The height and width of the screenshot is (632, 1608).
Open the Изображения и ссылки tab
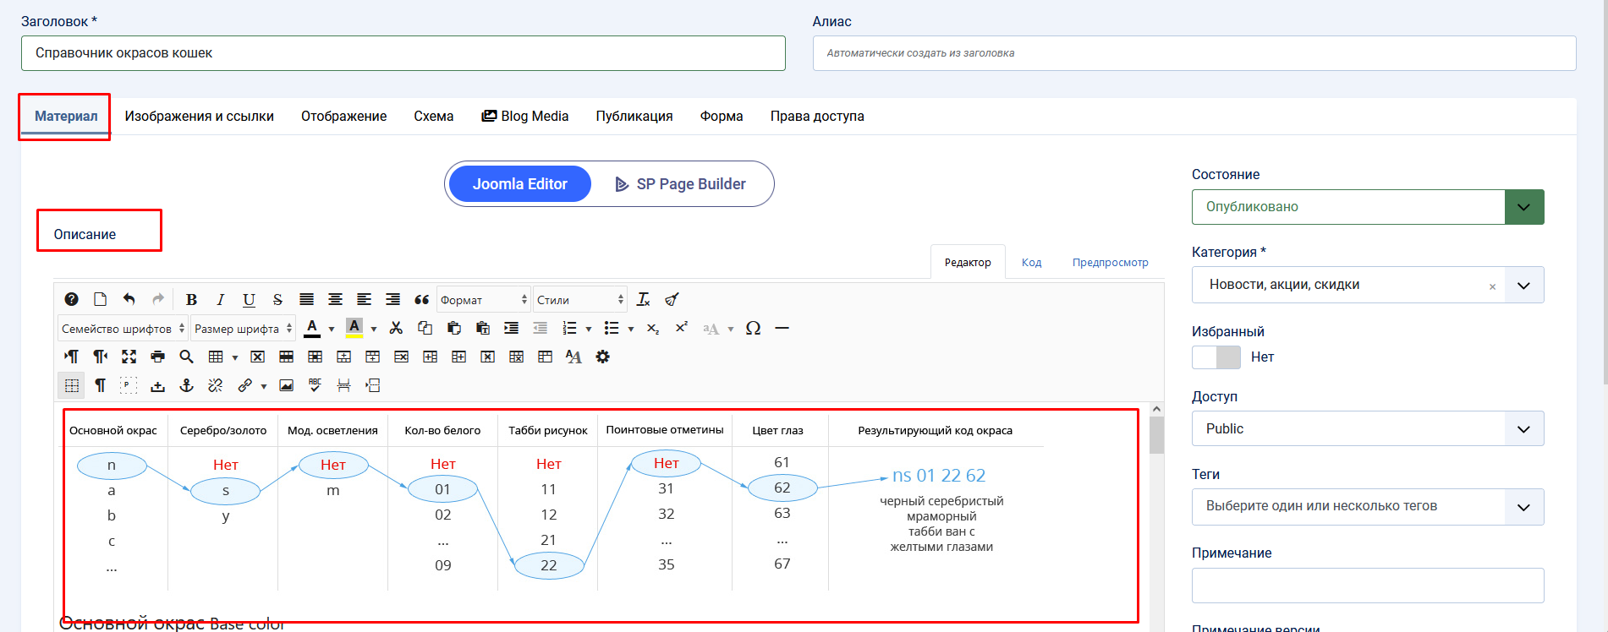200,117
